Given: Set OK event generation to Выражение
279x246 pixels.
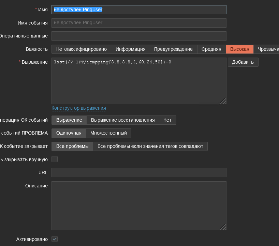Looking at the screenshot, I should click(x=69, y=120).
